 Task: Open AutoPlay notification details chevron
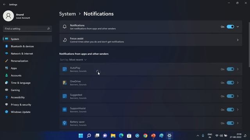pyautogui.click(x=238, y=69)
